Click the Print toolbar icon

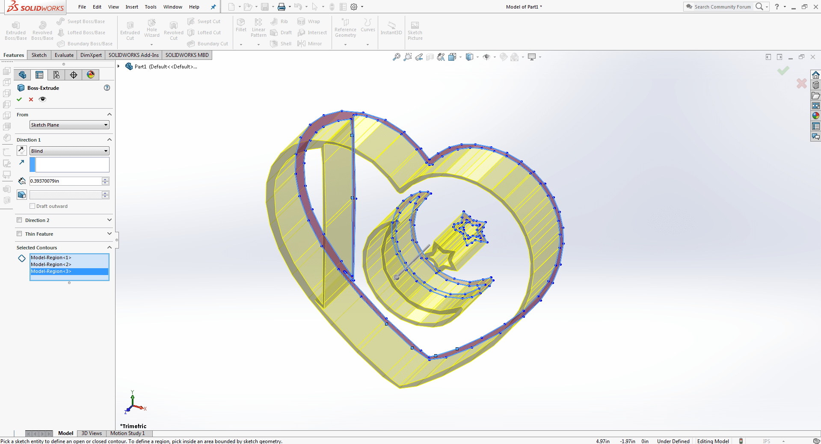pyautogui.click(x=282, y=7)
